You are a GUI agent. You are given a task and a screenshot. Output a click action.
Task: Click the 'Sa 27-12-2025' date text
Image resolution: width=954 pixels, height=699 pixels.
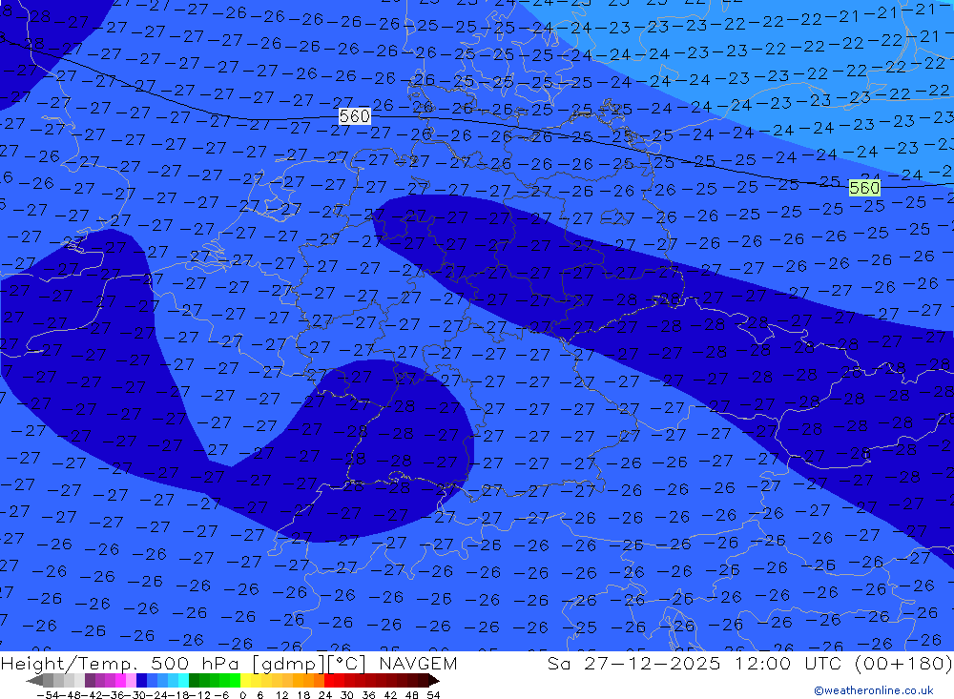pos(634,664)
